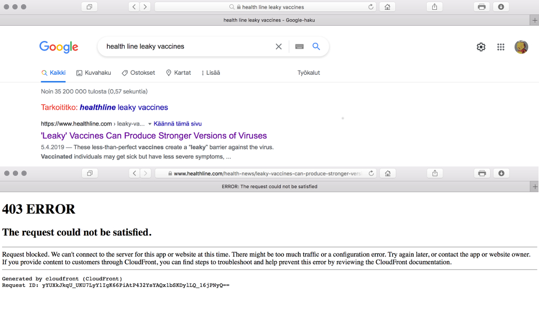Click home icon in the Google search window
539x321 pixels.
click(x=386, y=7)
